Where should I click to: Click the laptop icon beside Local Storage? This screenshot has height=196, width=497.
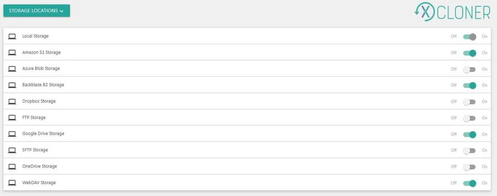pyautogui.click(x=12, y=36)
